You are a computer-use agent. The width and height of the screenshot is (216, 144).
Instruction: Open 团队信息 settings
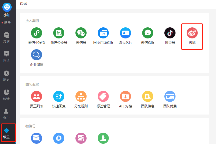148,96
